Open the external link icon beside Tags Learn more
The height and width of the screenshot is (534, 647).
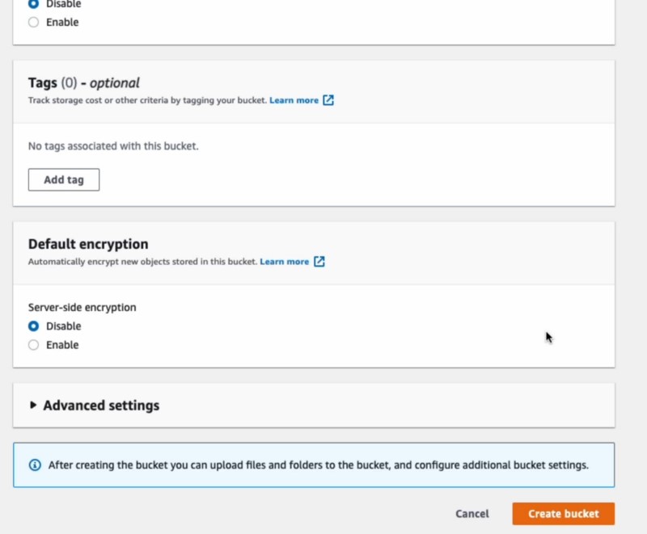tap(328, 101)
